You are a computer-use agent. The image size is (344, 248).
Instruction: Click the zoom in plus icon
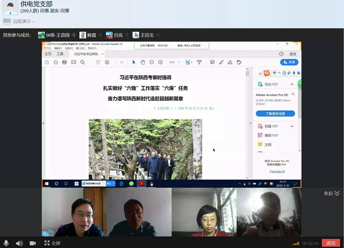(160, 62)
